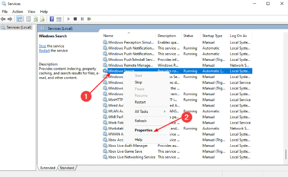The width and height of the screenshot is (288, 177).
Task: Sort by the Name column header
Action: click(x=108, y=36)
